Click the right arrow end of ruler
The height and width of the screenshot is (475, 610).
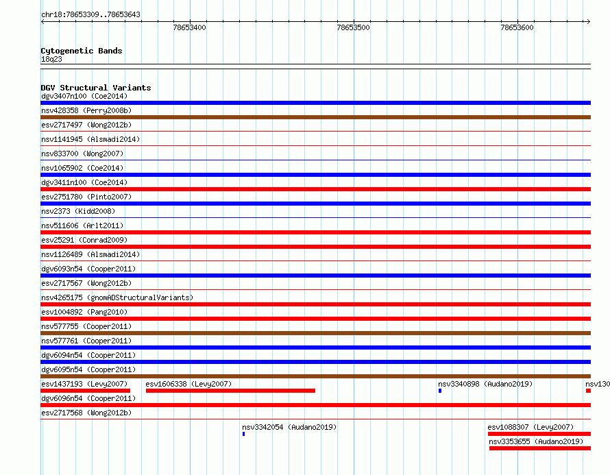pos(589,21)
